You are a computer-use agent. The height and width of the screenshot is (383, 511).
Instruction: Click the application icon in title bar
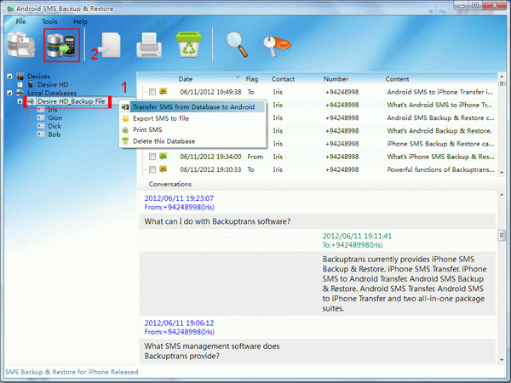[9, 9]
